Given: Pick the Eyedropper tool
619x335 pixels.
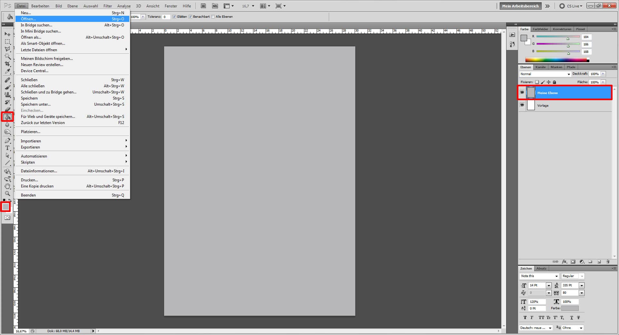Looking at the screenshot, I should tap(7, 72).
